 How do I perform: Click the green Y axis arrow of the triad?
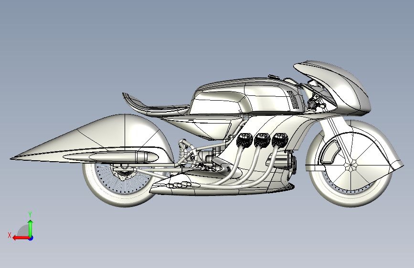[x=31, y=228]
